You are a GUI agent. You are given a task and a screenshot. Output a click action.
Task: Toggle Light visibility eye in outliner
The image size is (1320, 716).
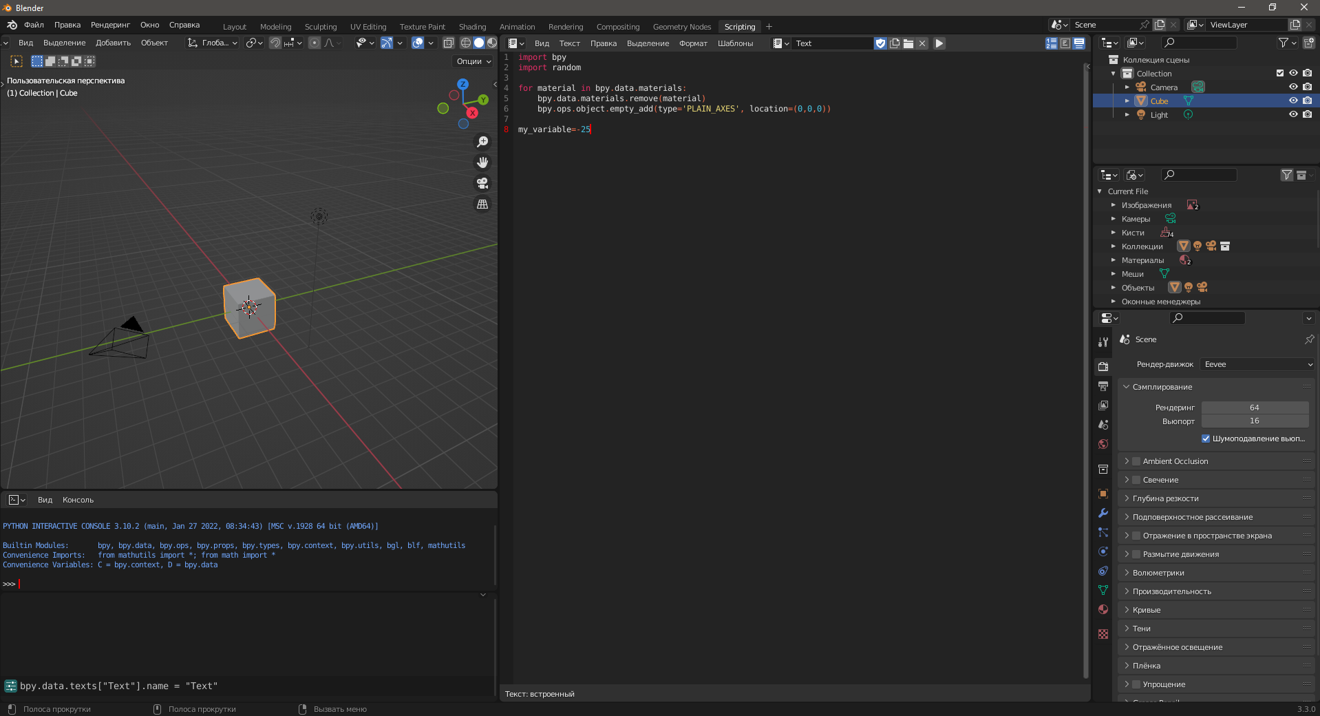tap(1293, 114)
